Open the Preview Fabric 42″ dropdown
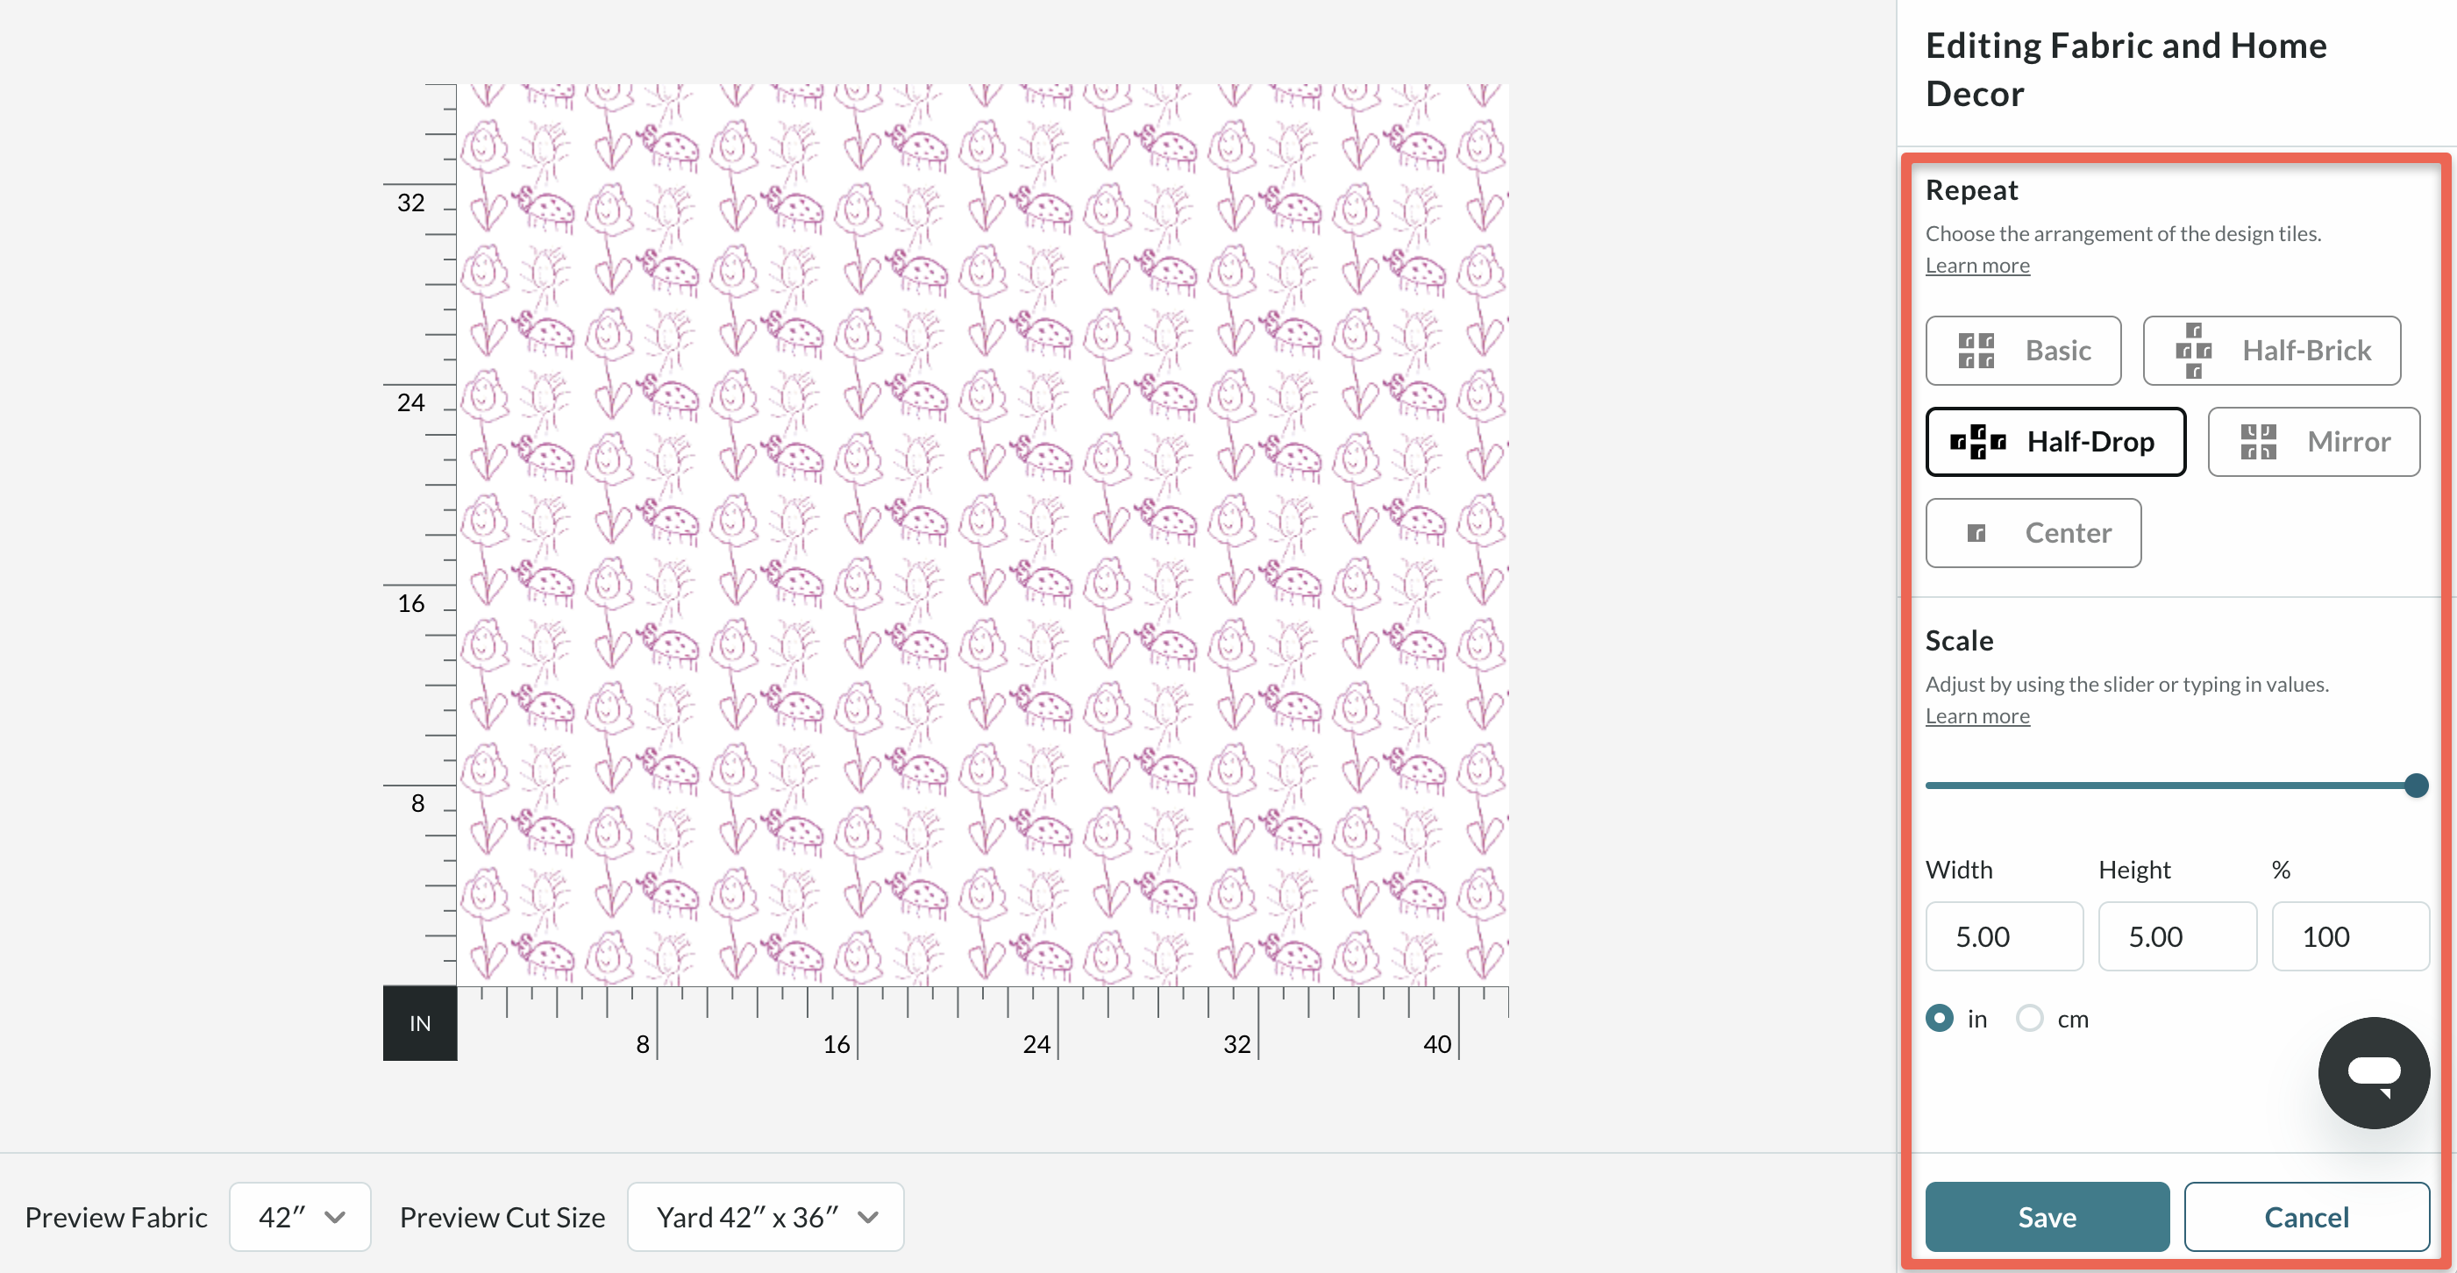This screenshot has height=1273, width=2457. [x=300, y=1217]
